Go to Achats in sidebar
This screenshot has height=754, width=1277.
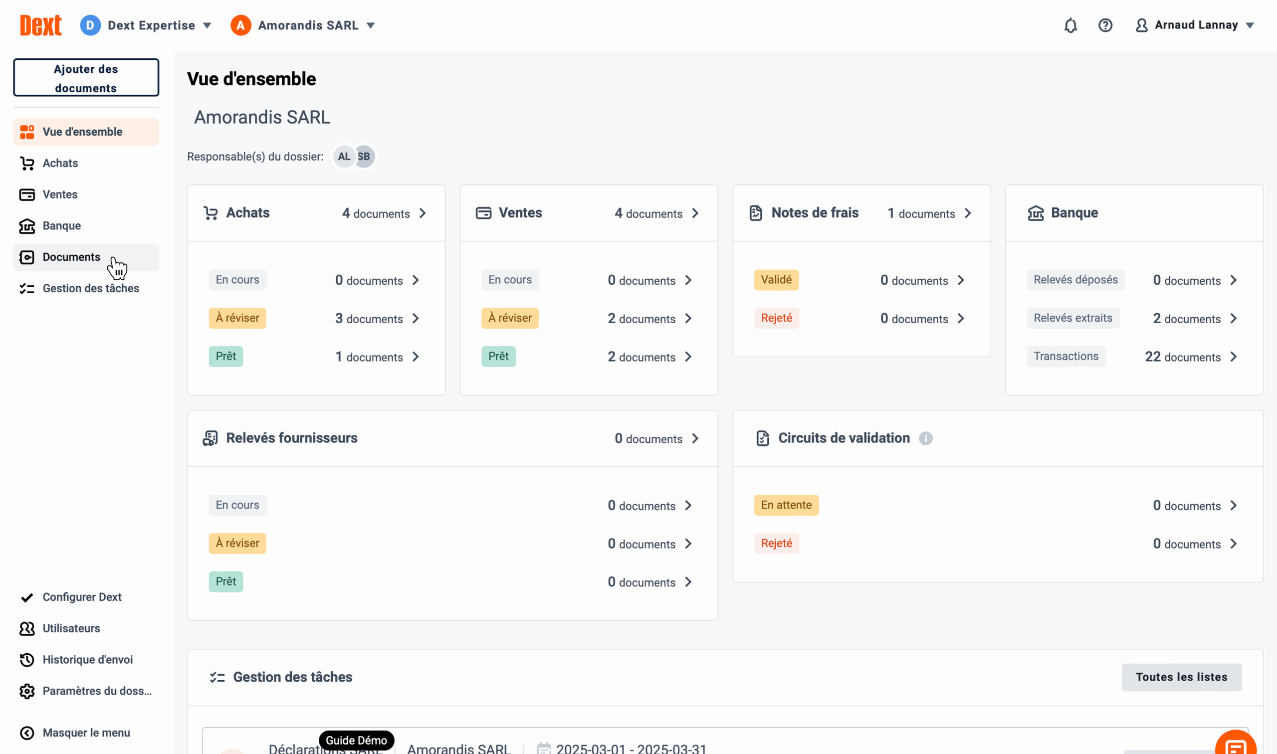86,163
